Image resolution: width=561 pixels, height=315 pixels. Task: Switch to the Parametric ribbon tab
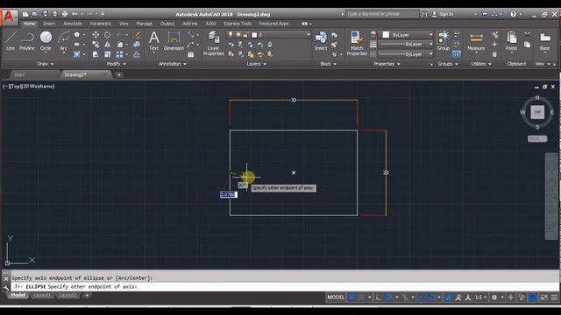pyautogui.click(x=100, y=24)
